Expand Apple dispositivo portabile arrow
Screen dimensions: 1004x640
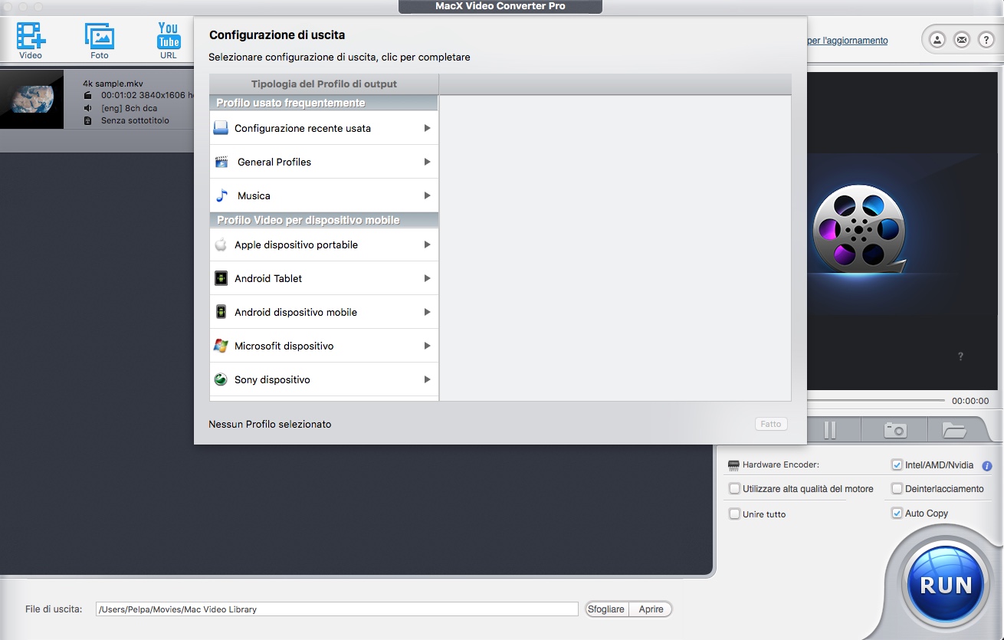coord(427,245)
